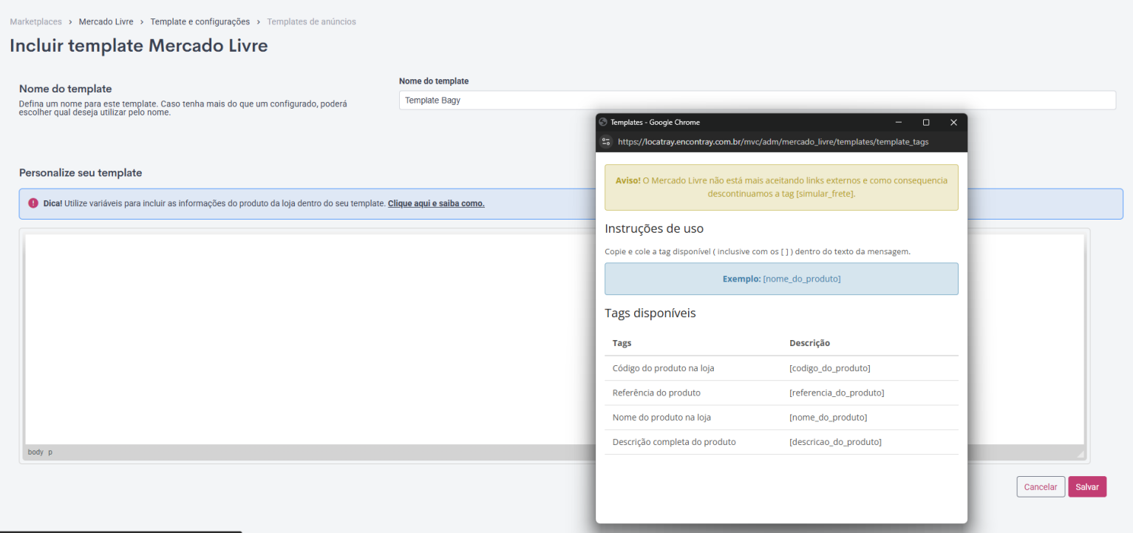Image resolution: width=1133 pixels, height=533 pixels.
Task: Open Mercado Livre breadcrumb link
Action: tap(106, 22)
